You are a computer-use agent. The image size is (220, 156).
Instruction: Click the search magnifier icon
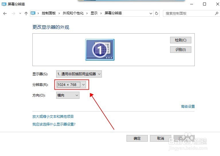coord(217,13)
